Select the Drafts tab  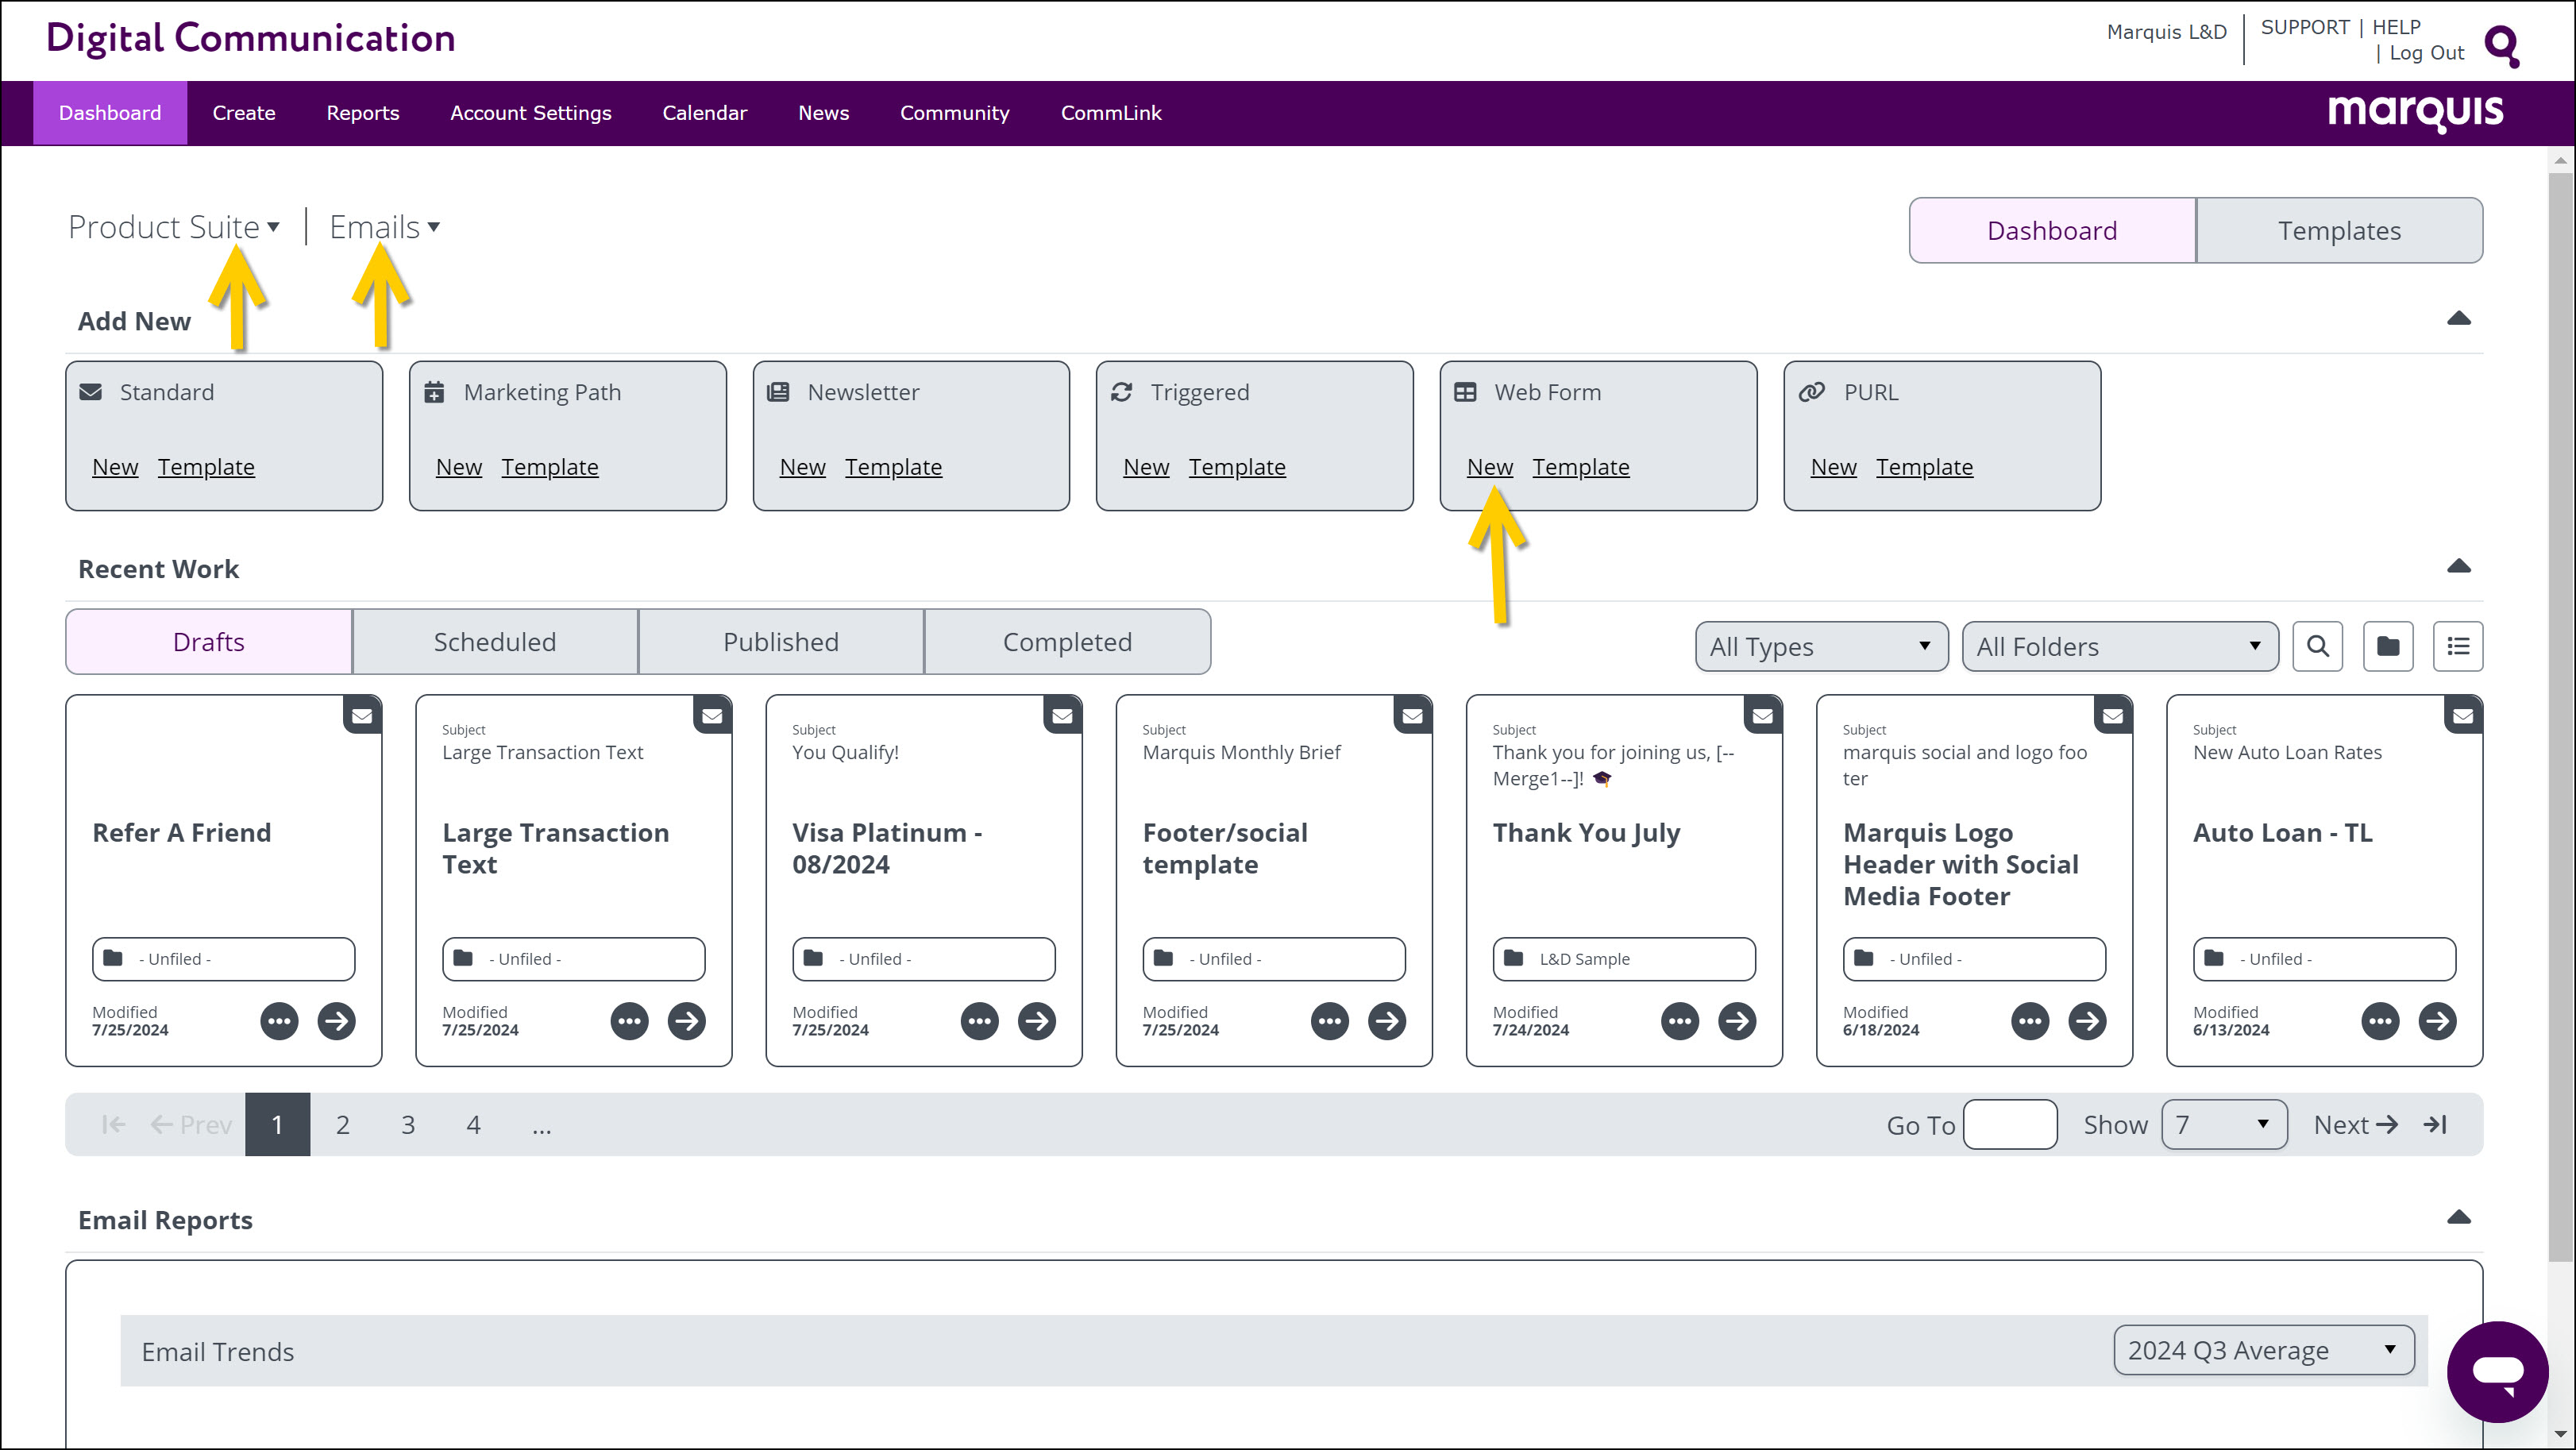click(x=209, y=642)
